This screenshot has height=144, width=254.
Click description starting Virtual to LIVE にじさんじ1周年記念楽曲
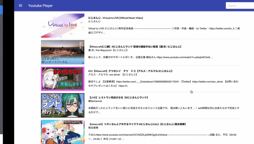tap(164, 30)
